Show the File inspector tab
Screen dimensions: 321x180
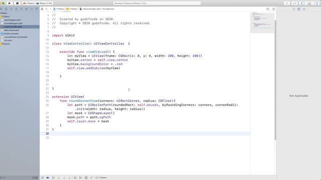pyautogui.click(x=294, y=9)
